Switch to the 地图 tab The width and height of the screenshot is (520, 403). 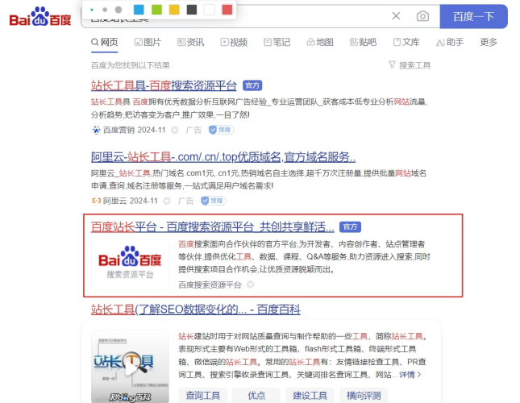coord(320,42)
